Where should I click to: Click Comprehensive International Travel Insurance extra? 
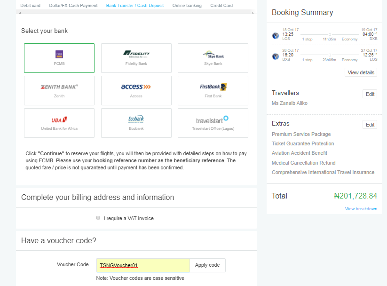(x=323, y=172)
